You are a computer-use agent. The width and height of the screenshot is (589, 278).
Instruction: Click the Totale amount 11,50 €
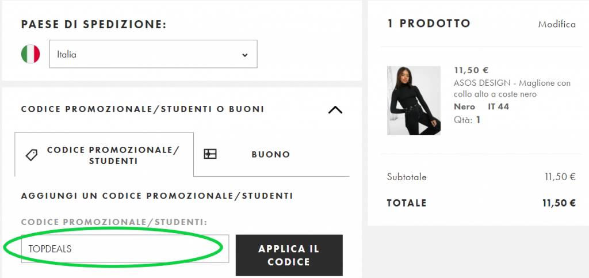(559, 203)
